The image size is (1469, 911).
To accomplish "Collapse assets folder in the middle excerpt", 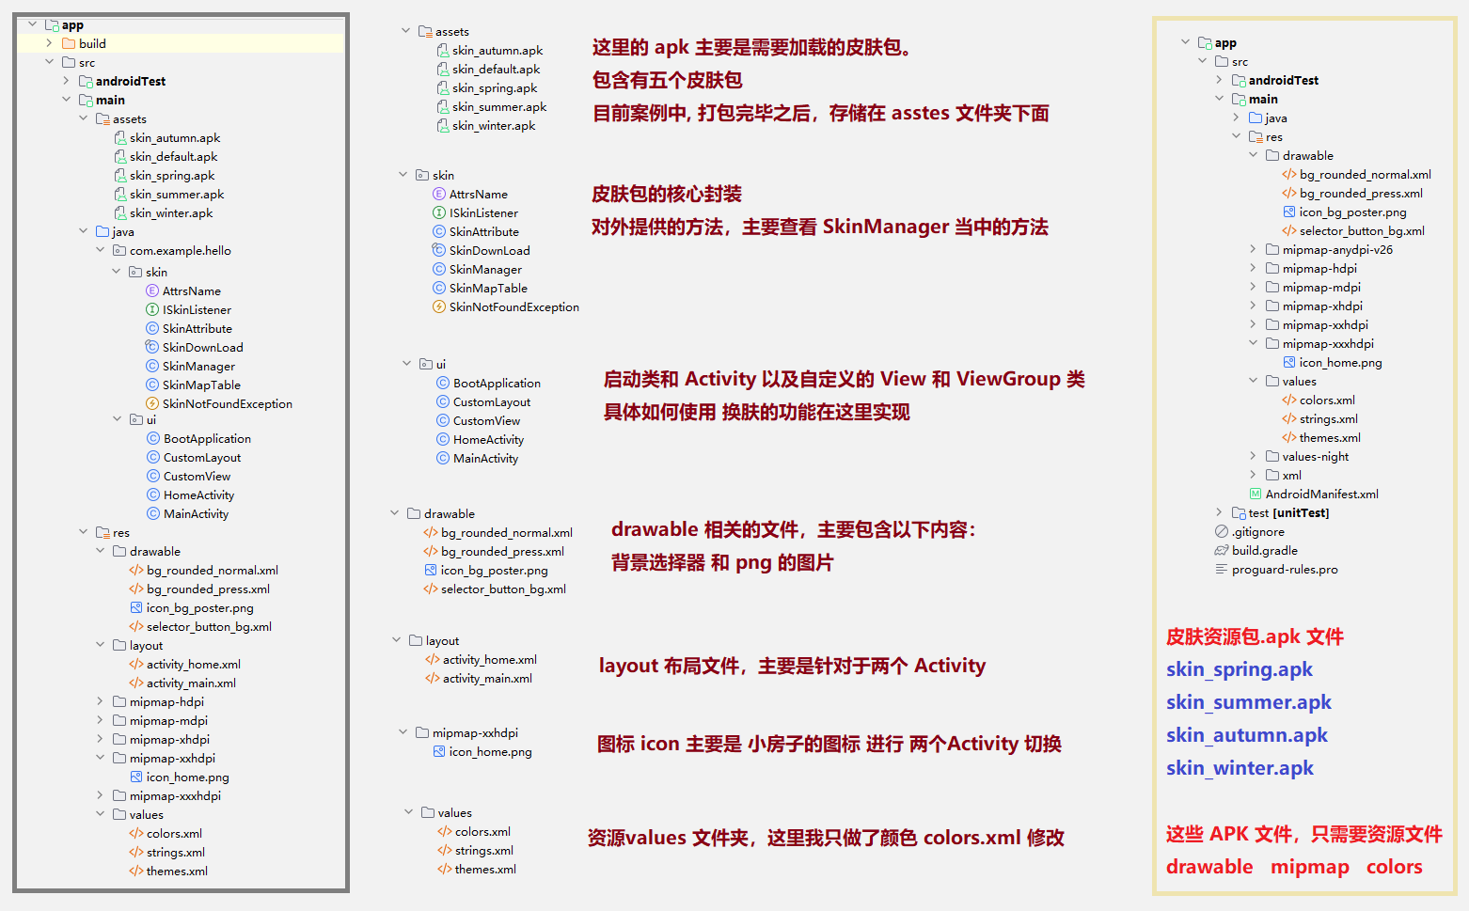I will click(x=406, y=31).
